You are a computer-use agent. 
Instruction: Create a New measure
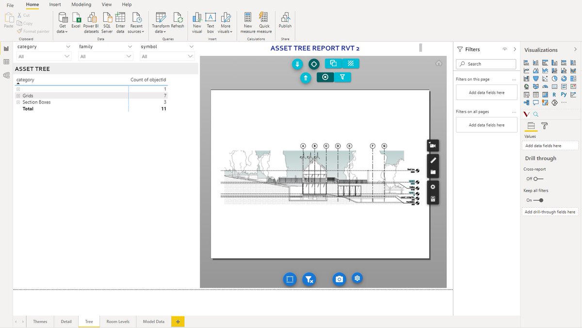[248, 22]
